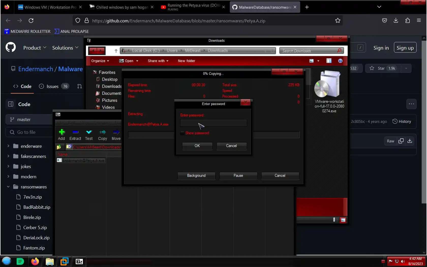427x267 pixels.
Task: Click the GitHub logo home icon
Action: [x=11, y=48]
